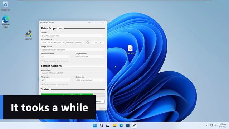Image resolution: width=229 pixels, height=129 pixels.
Task: Launch Microsoft Edge from the taskbar
Action: 121,125
